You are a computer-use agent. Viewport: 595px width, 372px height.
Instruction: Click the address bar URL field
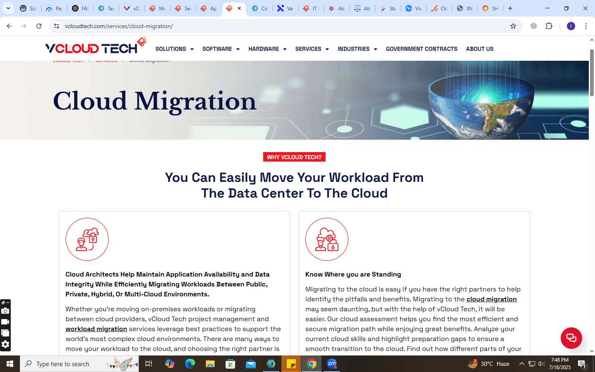tap(285, 26)
